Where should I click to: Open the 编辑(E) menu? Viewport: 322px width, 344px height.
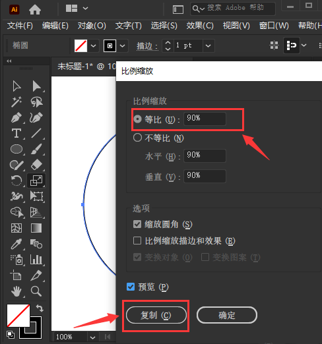(55, 26)
